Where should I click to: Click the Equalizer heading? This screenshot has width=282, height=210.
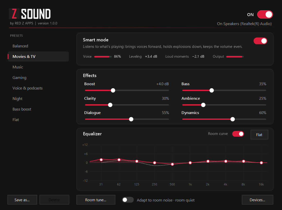pyautogui.click(x=92, y=134)
